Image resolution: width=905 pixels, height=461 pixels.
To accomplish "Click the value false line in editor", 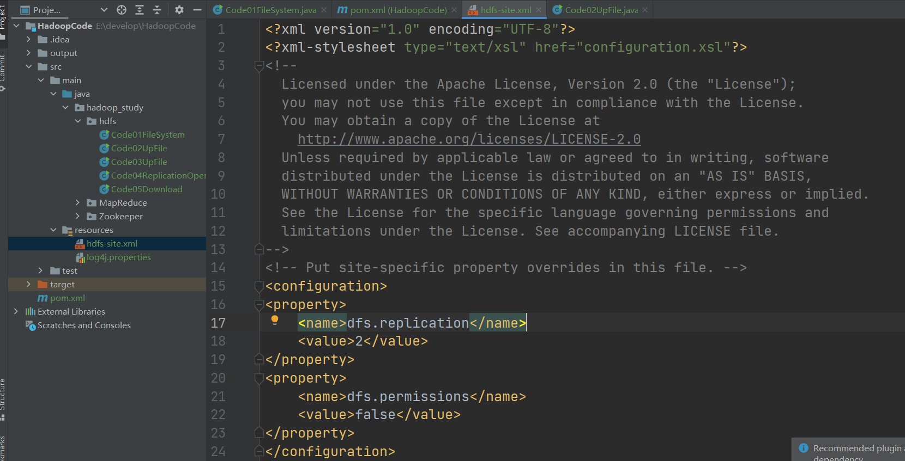I will point(379,415).
